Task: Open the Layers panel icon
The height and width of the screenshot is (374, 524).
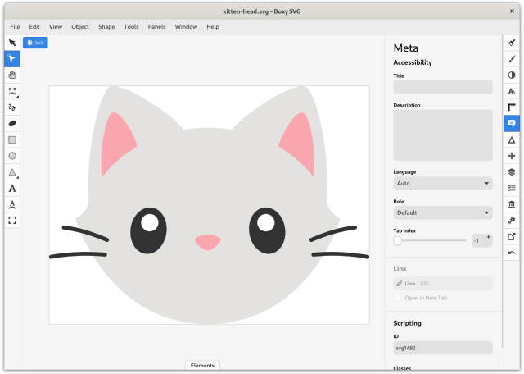Action: (x=512, y=171)
